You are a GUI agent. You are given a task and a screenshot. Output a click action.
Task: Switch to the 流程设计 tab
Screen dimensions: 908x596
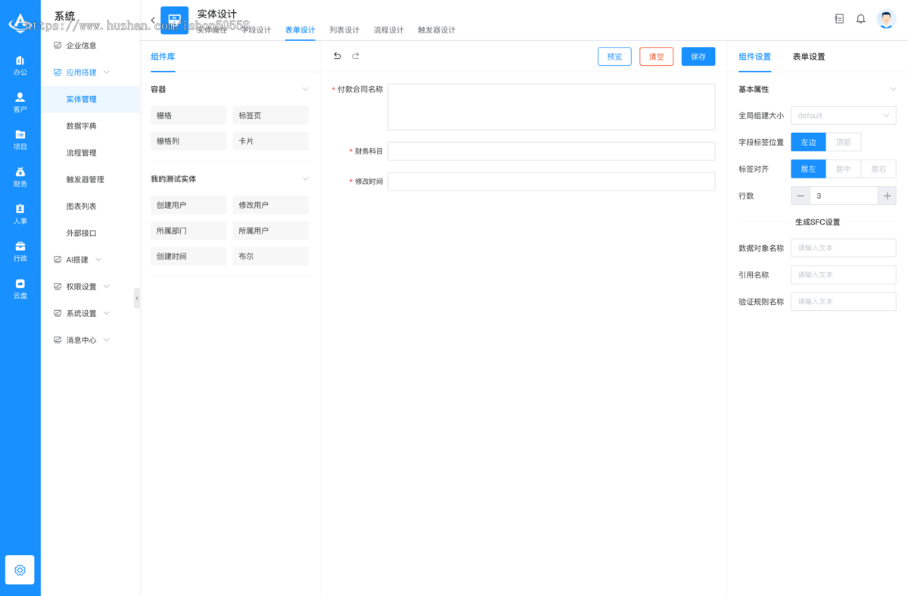388,30
